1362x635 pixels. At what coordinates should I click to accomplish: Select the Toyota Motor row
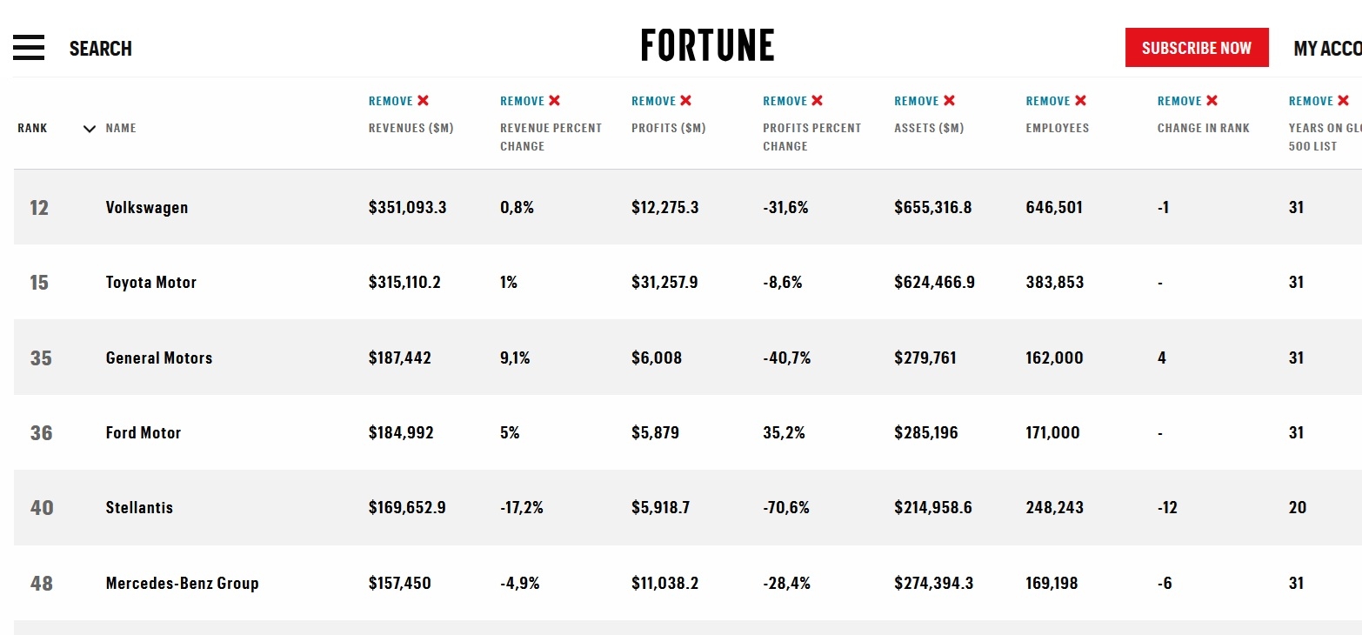pos(150,283)
